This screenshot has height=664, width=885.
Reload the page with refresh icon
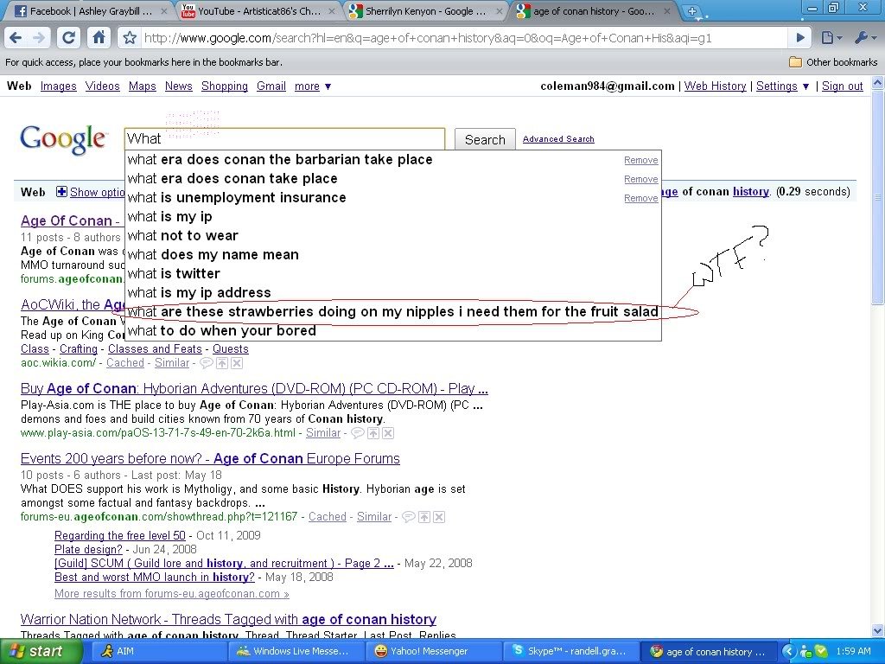(69, 38)
